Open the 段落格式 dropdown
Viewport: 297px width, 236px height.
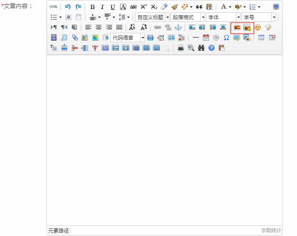(x=188, y=17)
